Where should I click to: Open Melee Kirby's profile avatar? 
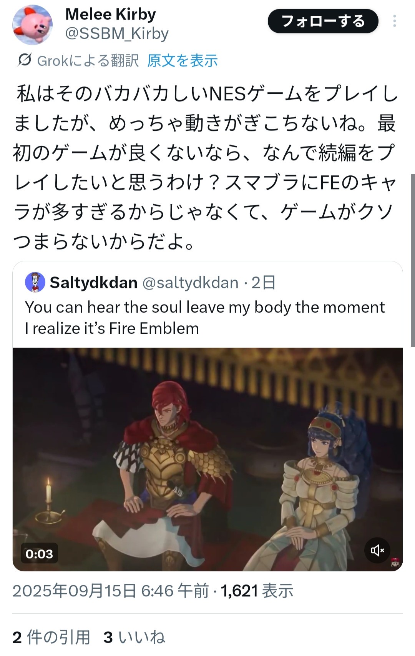click(32, 25)
